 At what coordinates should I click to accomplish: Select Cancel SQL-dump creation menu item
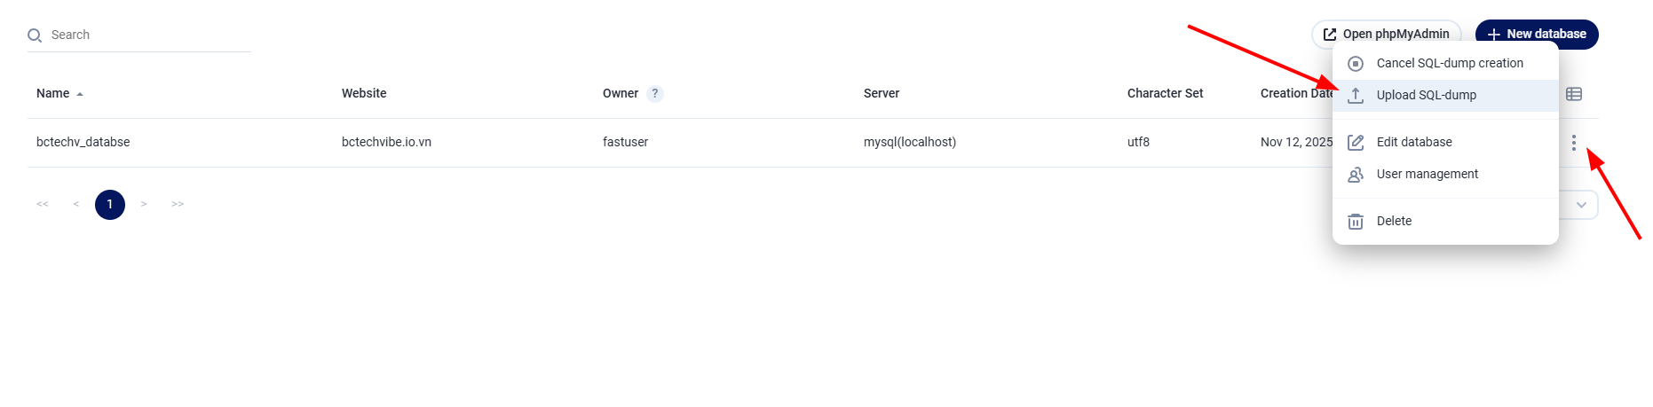coord(1449,63)
